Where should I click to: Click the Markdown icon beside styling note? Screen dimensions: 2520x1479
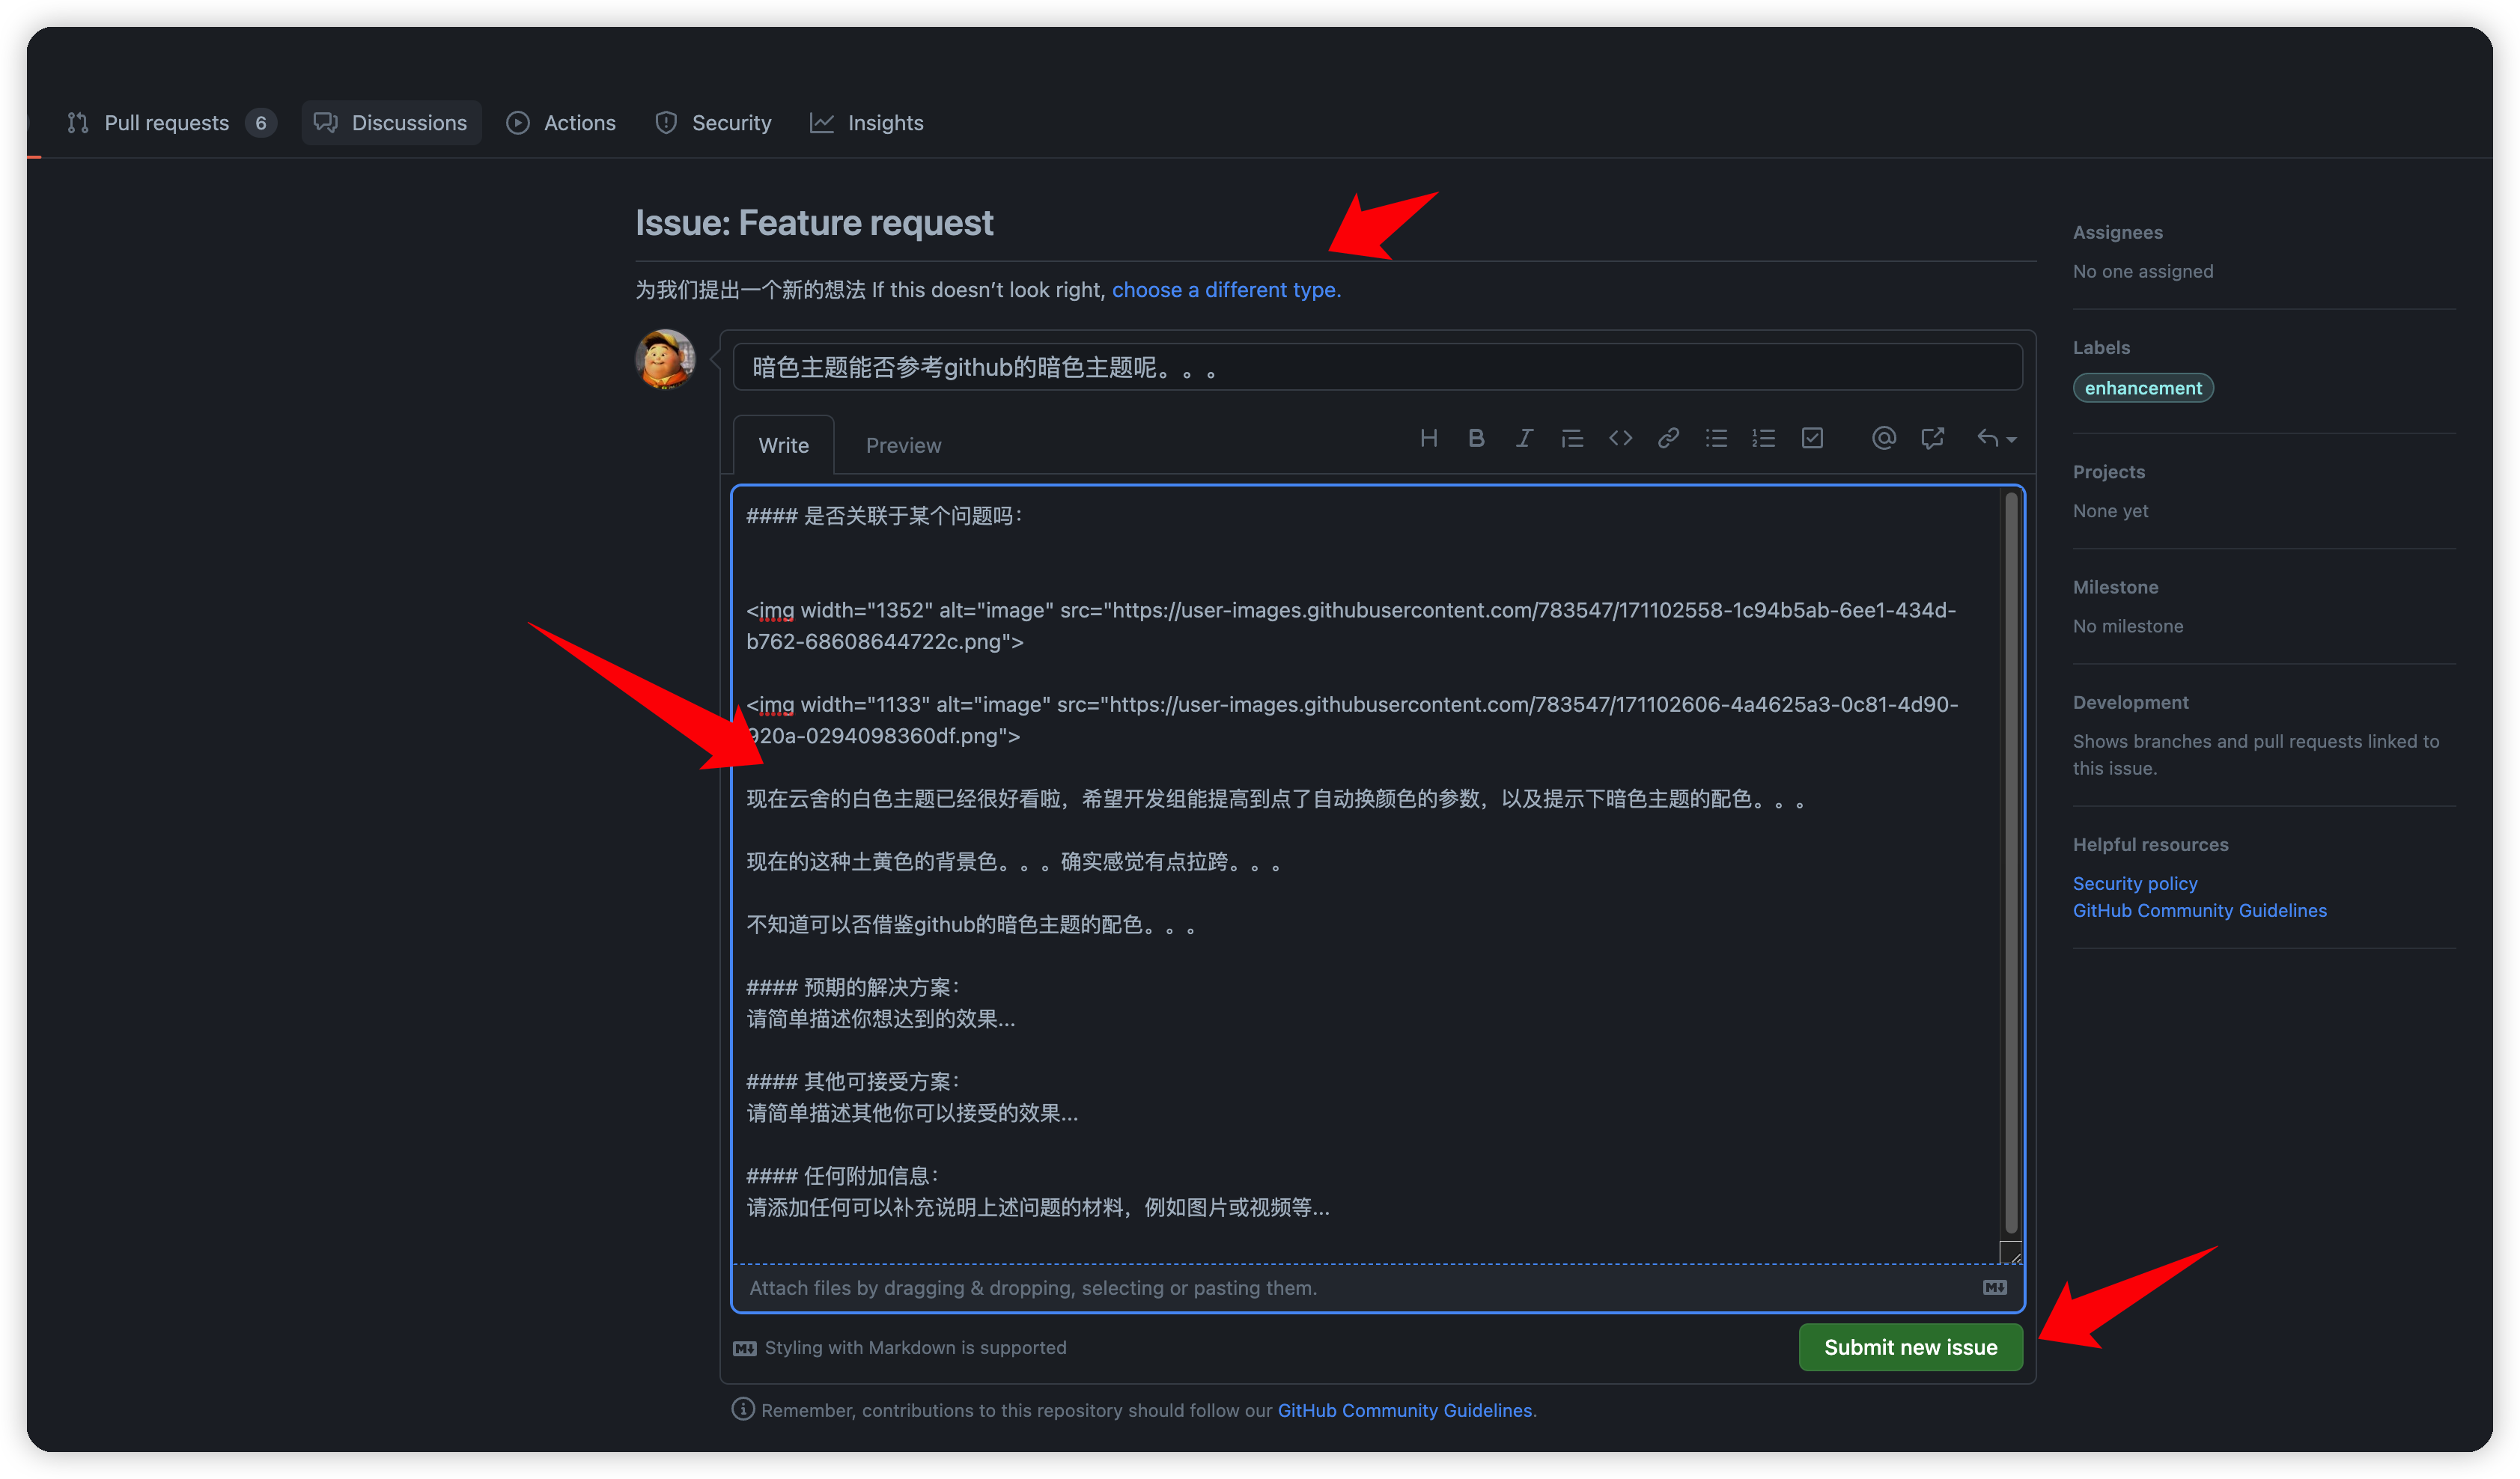pos(744,1348)
